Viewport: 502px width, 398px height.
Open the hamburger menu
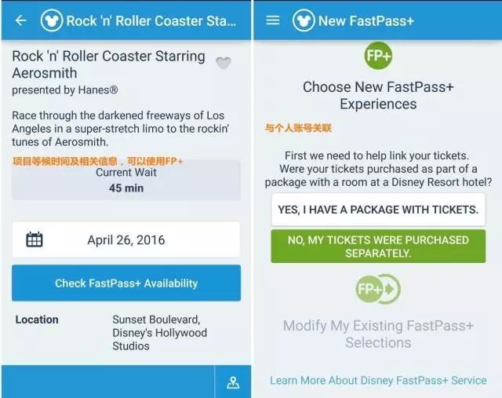click(x=272, y=20)
